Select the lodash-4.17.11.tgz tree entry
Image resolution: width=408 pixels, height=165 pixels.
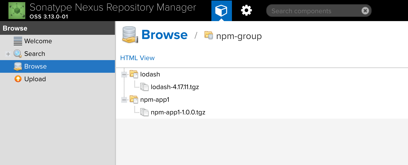pos(175,87)
